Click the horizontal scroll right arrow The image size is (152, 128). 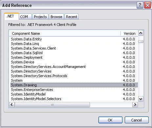135,105
